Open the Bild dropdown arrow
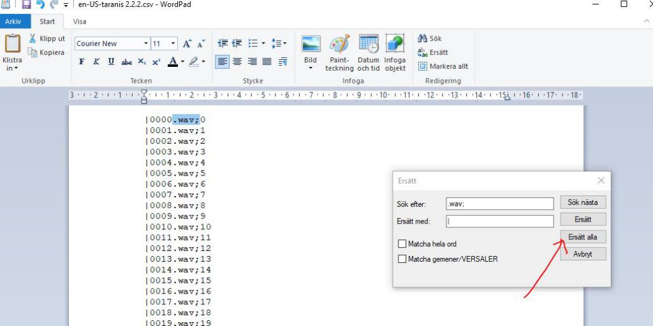 tap(311, 67)
